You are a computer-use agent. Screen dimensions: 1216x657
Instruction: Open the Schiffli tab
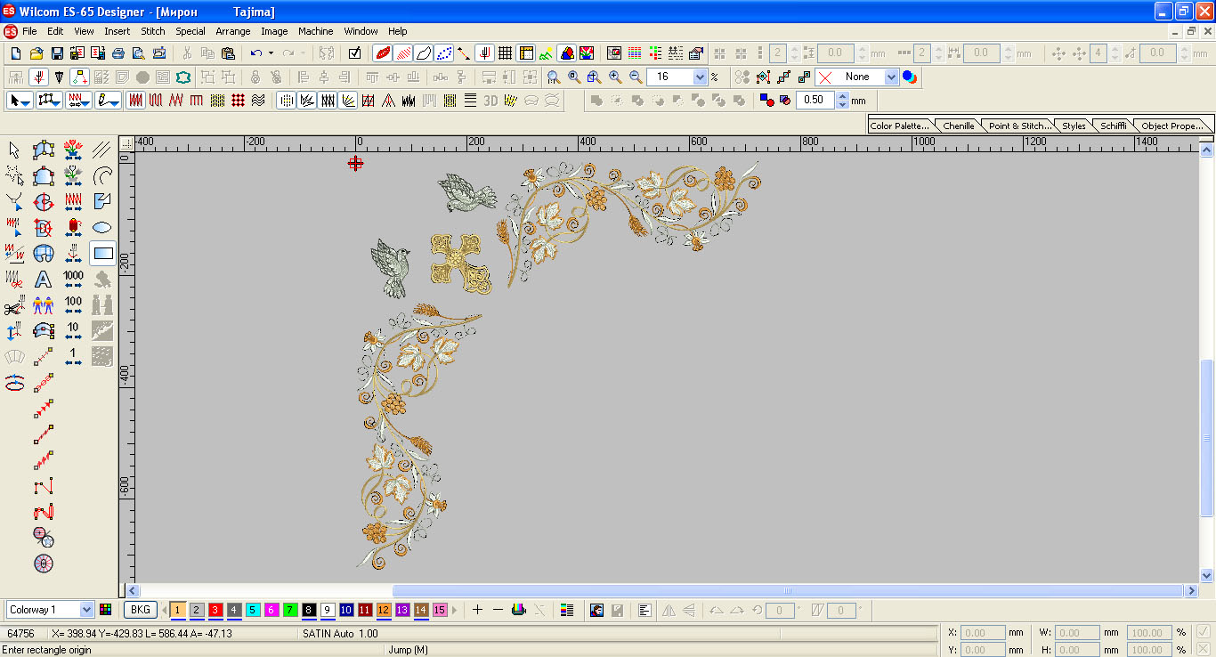tap(1113, 126)
